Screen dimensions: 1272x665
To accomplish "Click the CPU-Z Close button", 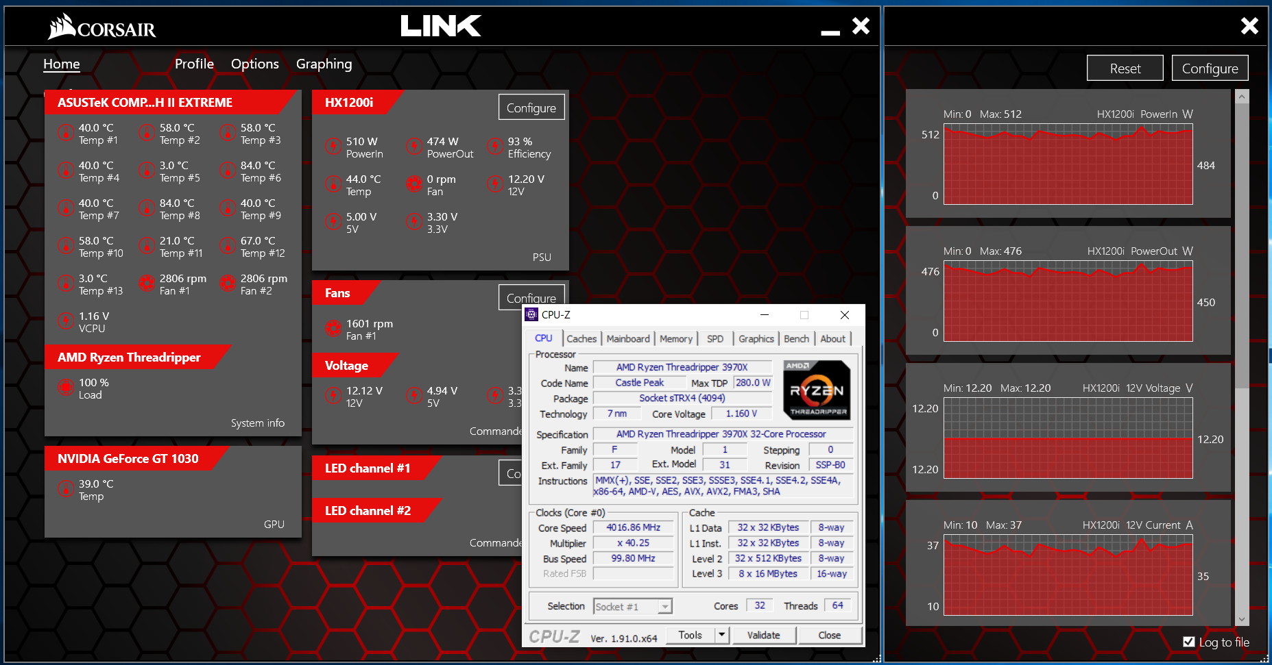I will pyautogui.click(x=830, y=635).
